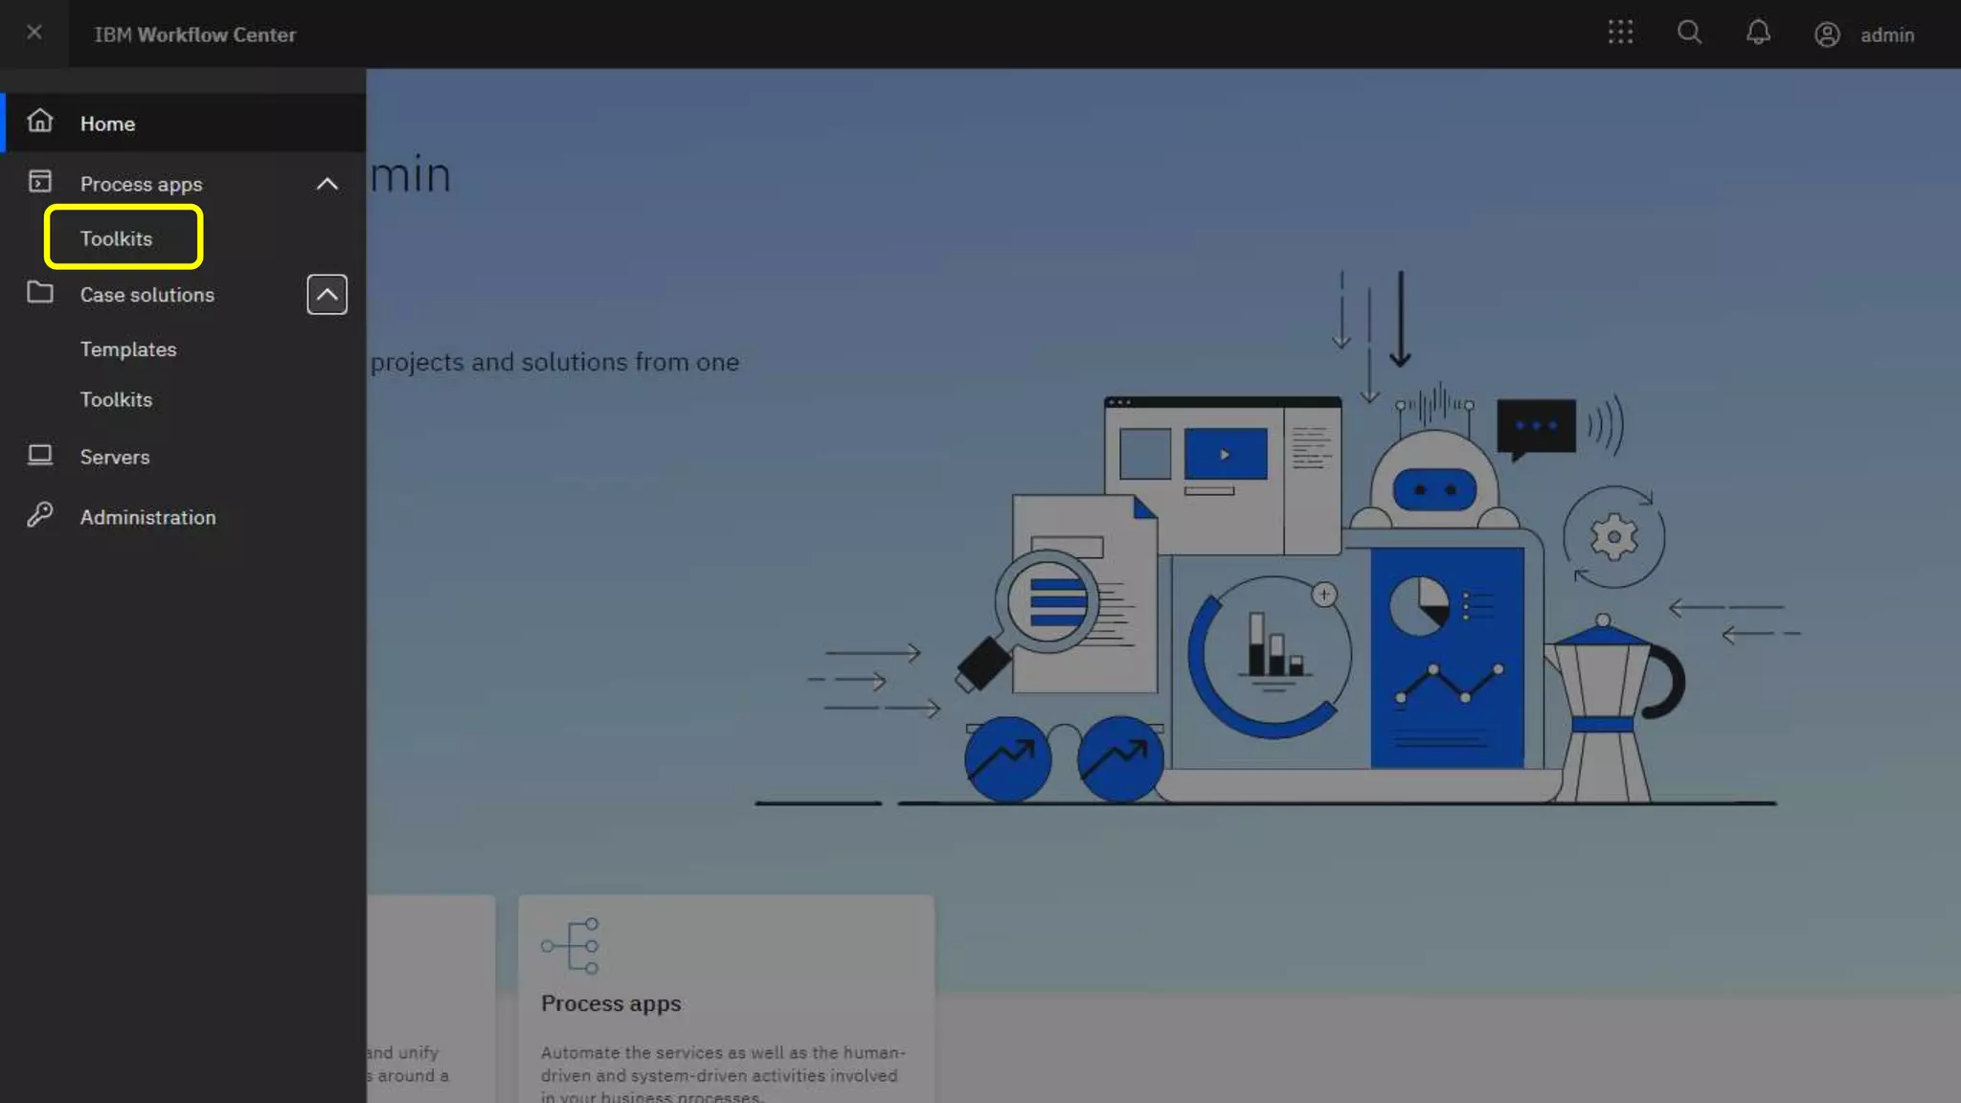Open Toolkits under Case solutions
1961x1103 pixels.
point(117,399)
